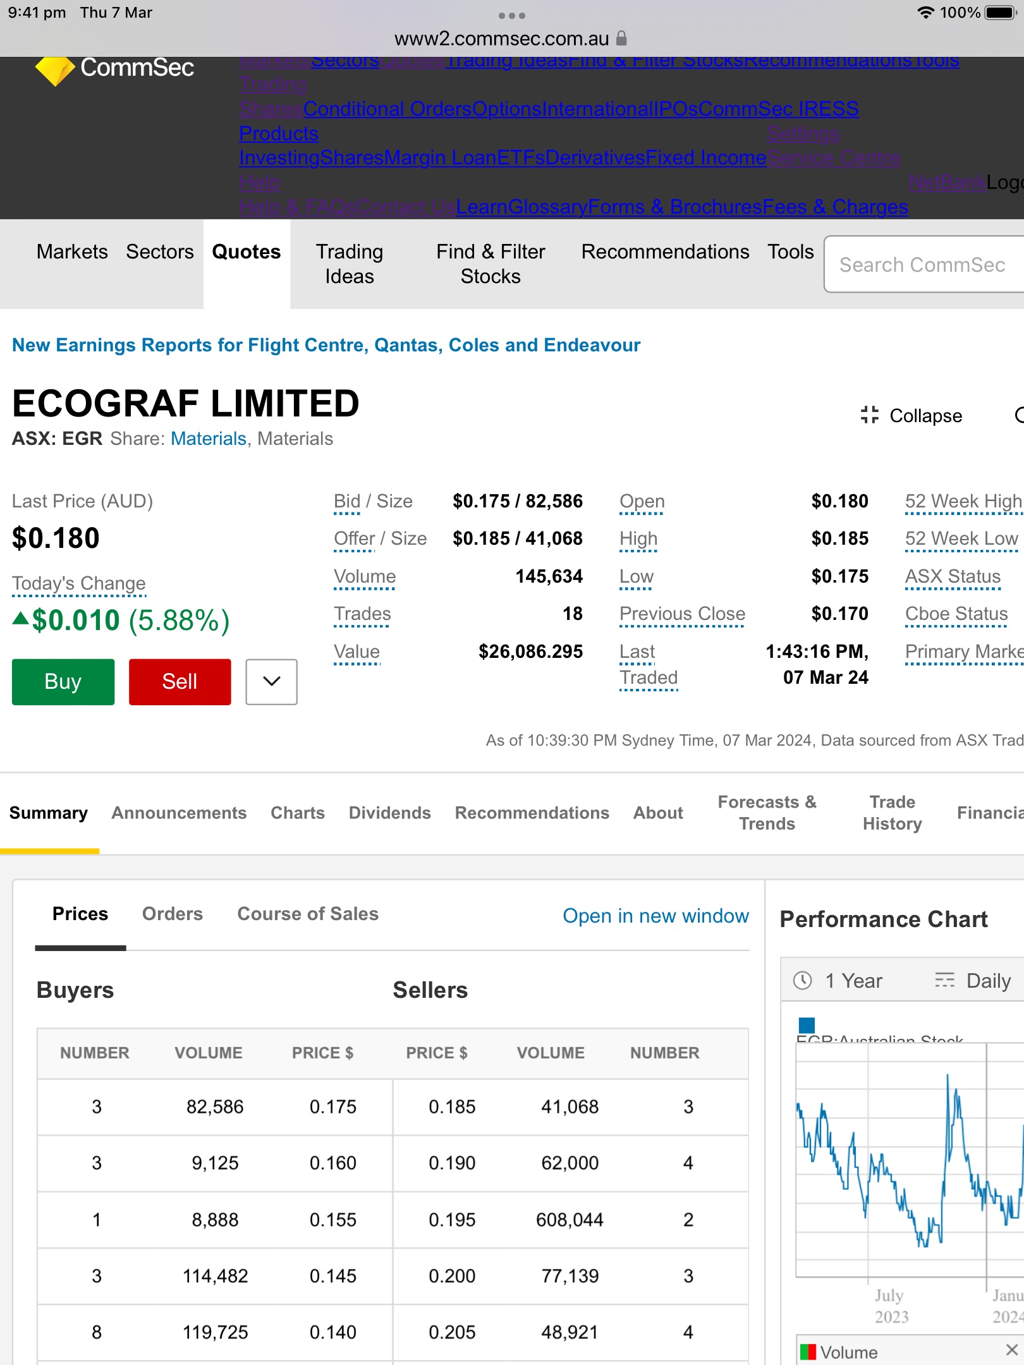Switch to the Summary tab
This screenshot has width=1024, height=1365.
(49, 813)
